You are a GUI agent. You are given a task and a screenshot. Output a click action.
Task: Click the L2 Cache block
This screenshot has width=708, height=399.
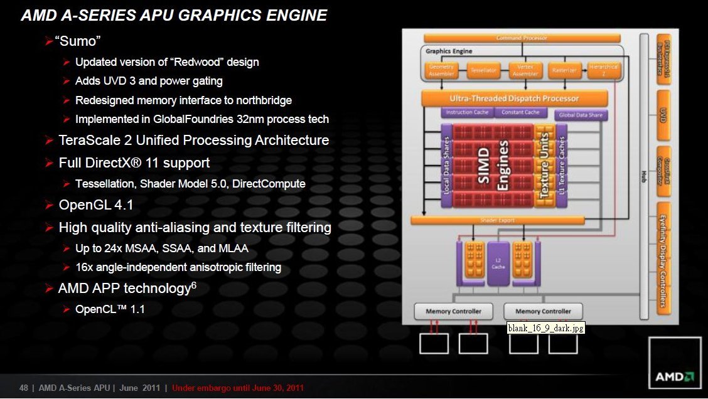click(498, 263)
